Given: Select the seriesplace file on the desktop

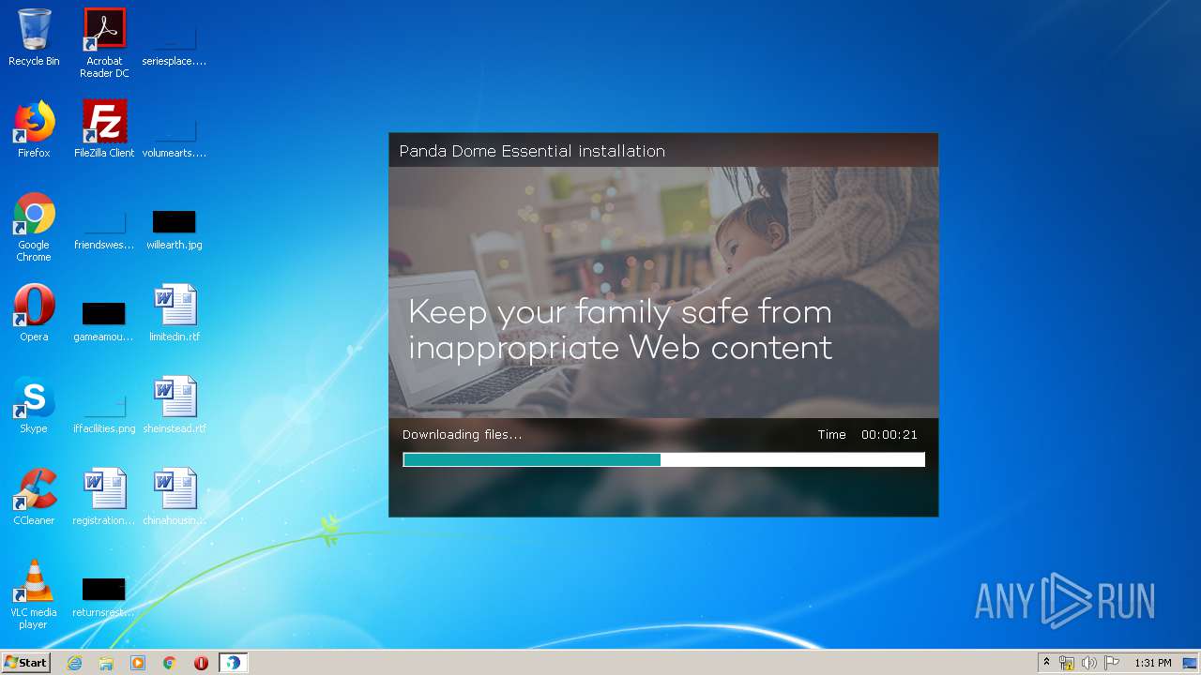Looking at the screenshot, I should click(x=175, y=43).
